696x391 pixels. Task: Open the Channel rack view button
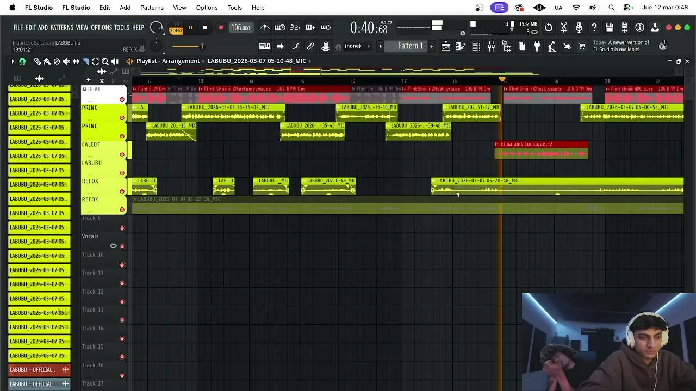coord(476,46)
